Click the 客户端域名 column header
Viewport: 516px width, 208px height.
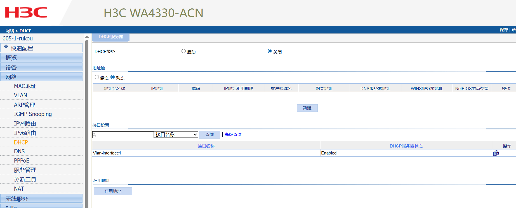click(x=281, y=88)
